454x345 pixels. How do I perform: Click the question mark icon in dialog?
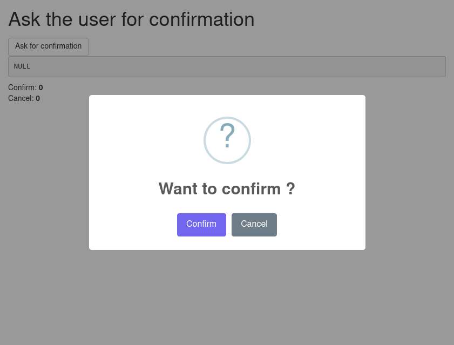[227, 137]
